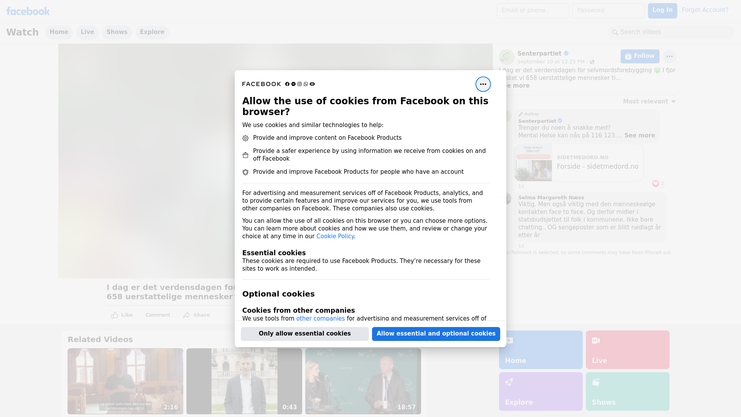
Task: Open related video with 2:16 duration
Action: click(x=125, y=381)
